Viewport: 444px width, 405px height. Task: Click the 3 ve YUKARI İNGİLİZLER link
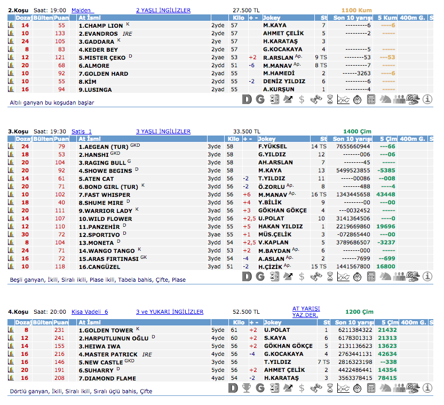pyautogui.click(x=169, y=312)
